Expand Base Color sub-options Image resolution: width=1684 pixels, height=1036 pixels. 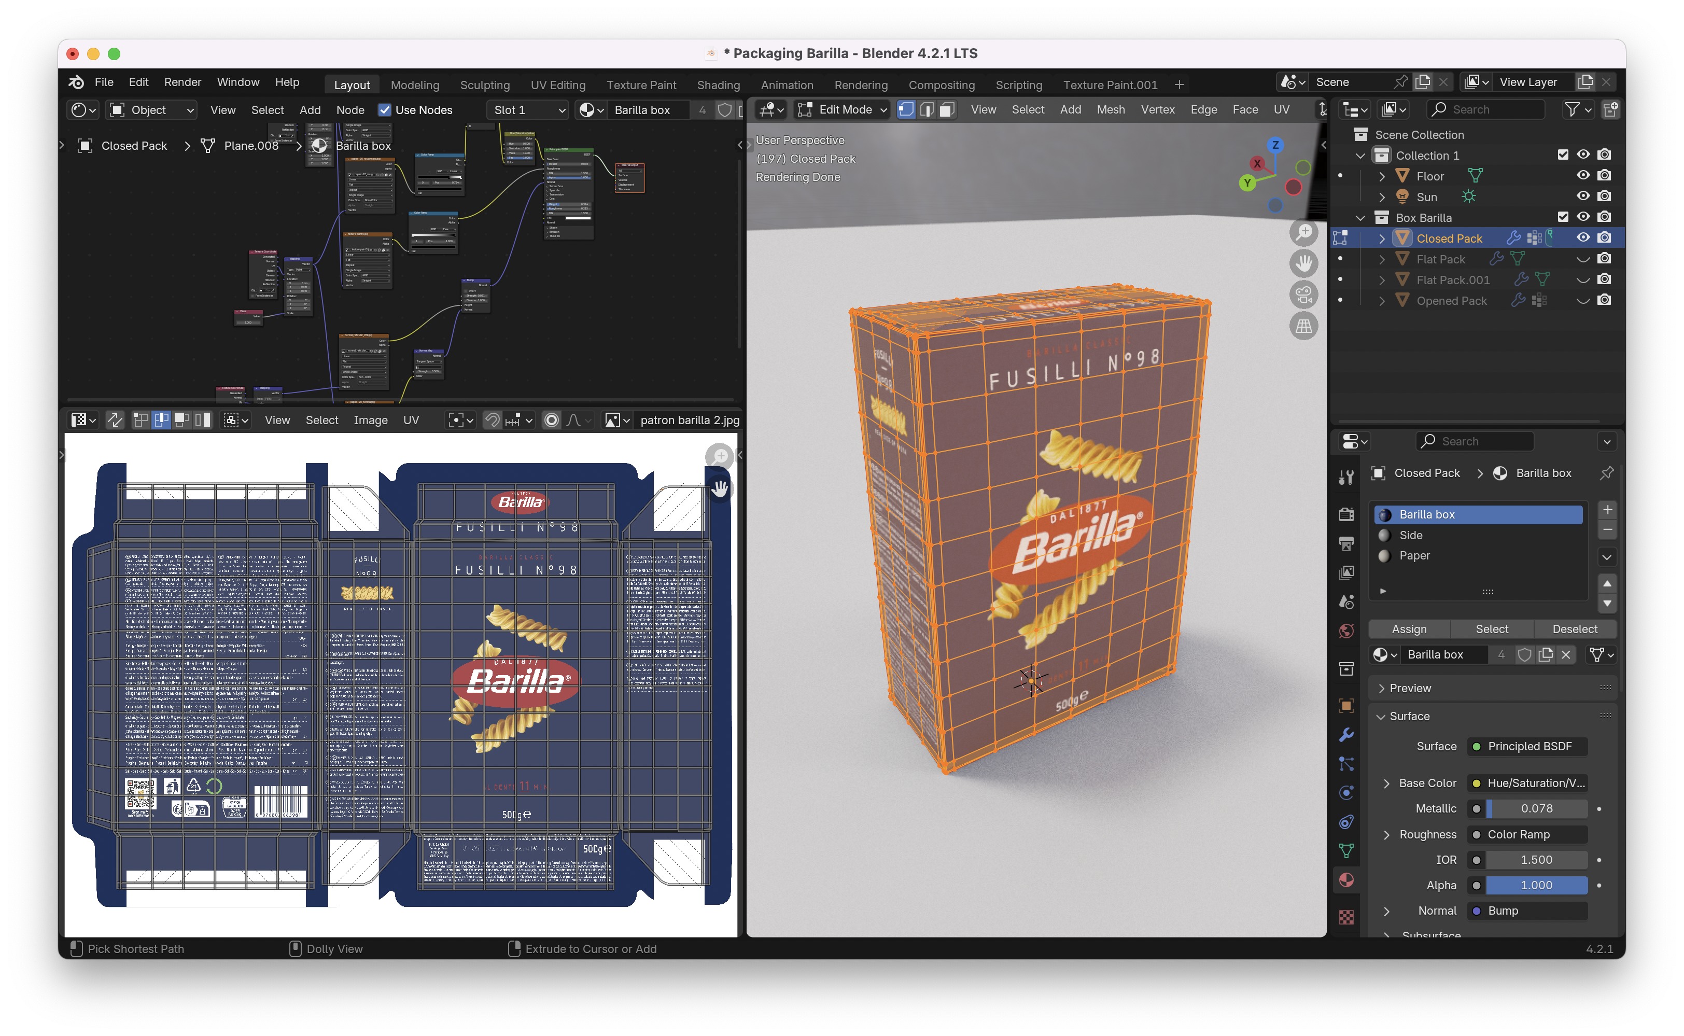coord(1386,783)
